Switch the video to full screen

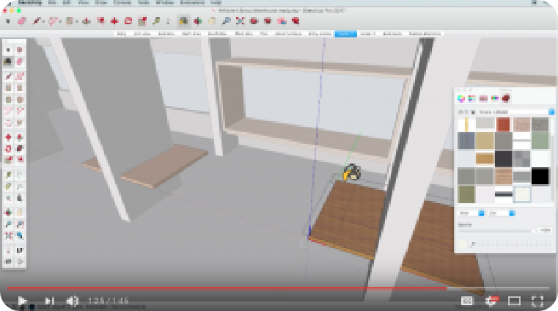[x=537, y=301]
